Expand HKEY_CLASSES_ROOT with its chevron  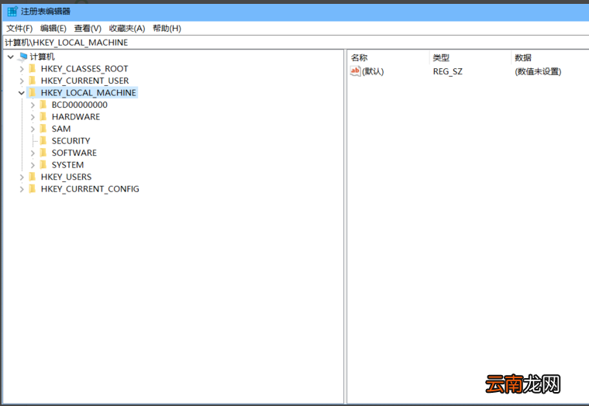coord(22,69)
